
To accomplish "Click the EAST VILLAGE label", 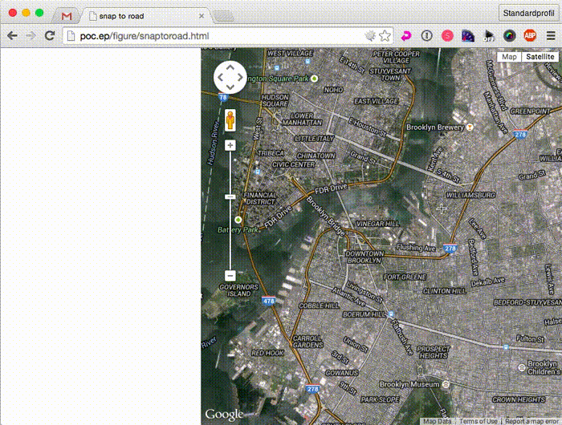I will point(376,101).
